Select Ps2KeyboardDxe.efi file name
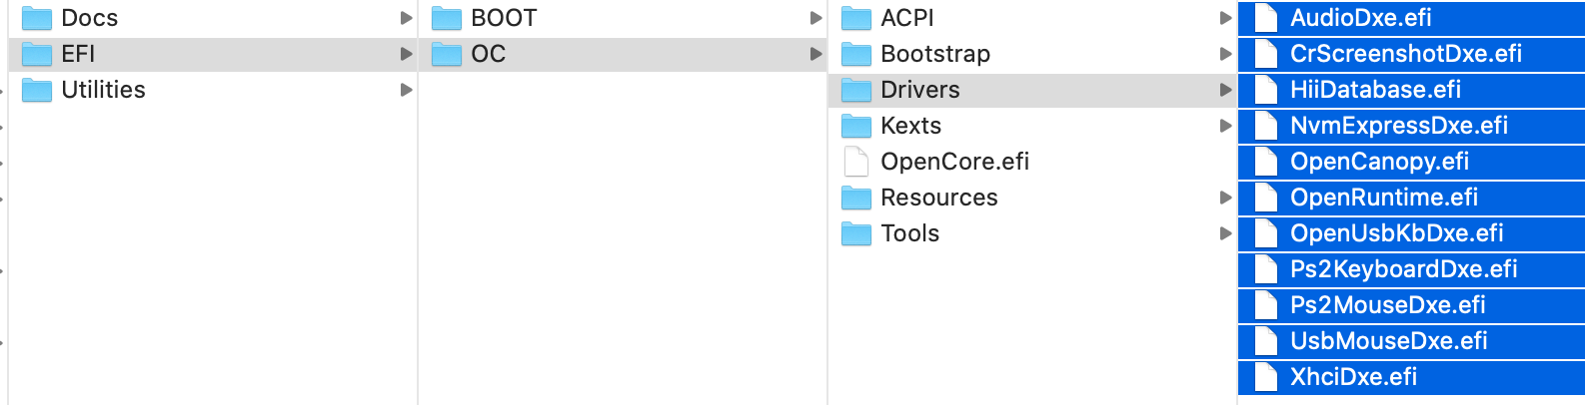Screen dimensions: 1585x405 1403,269
